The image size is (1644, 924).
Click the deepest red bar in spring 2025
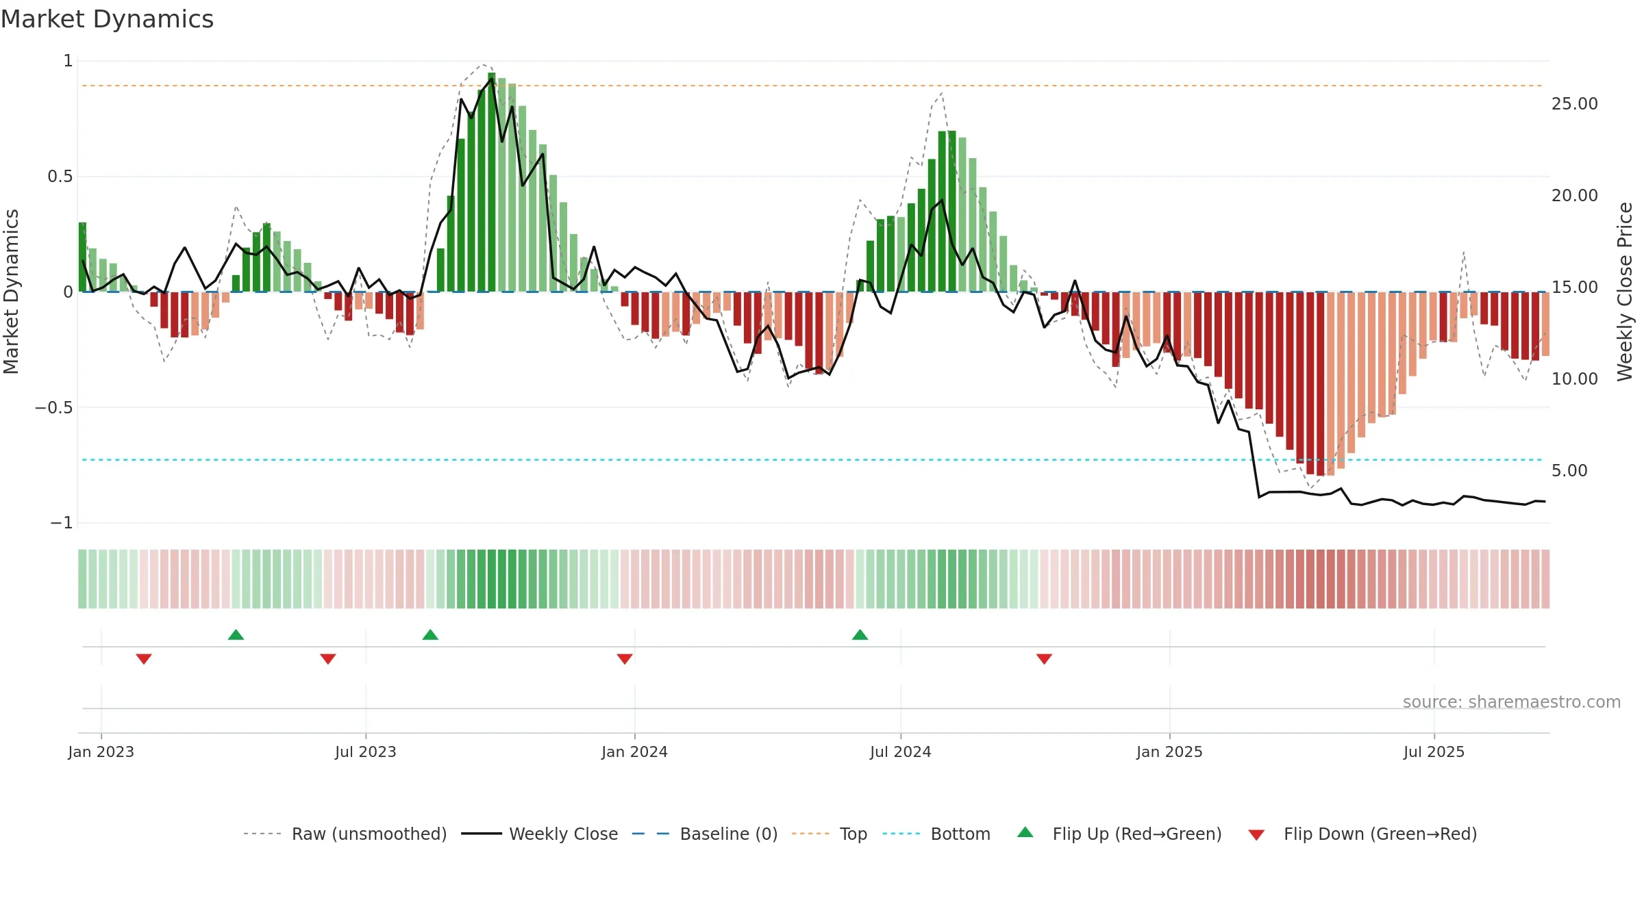[x=1320, y=384]
